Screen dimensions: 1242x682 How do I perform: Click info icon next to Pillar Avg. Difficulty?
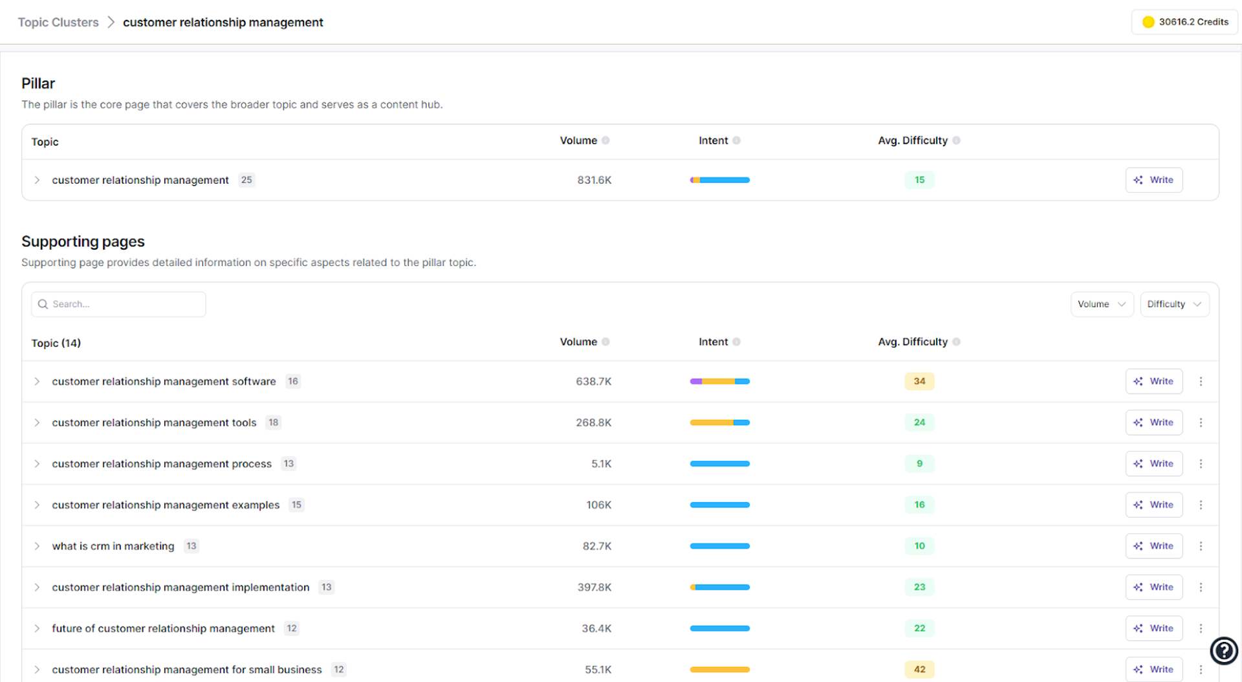point(956,140)
